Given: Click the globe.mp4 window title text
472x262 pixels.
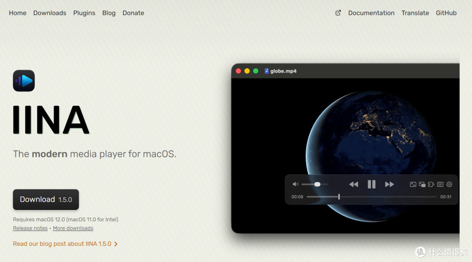Looking at the screenshot, I should [283, 71].
